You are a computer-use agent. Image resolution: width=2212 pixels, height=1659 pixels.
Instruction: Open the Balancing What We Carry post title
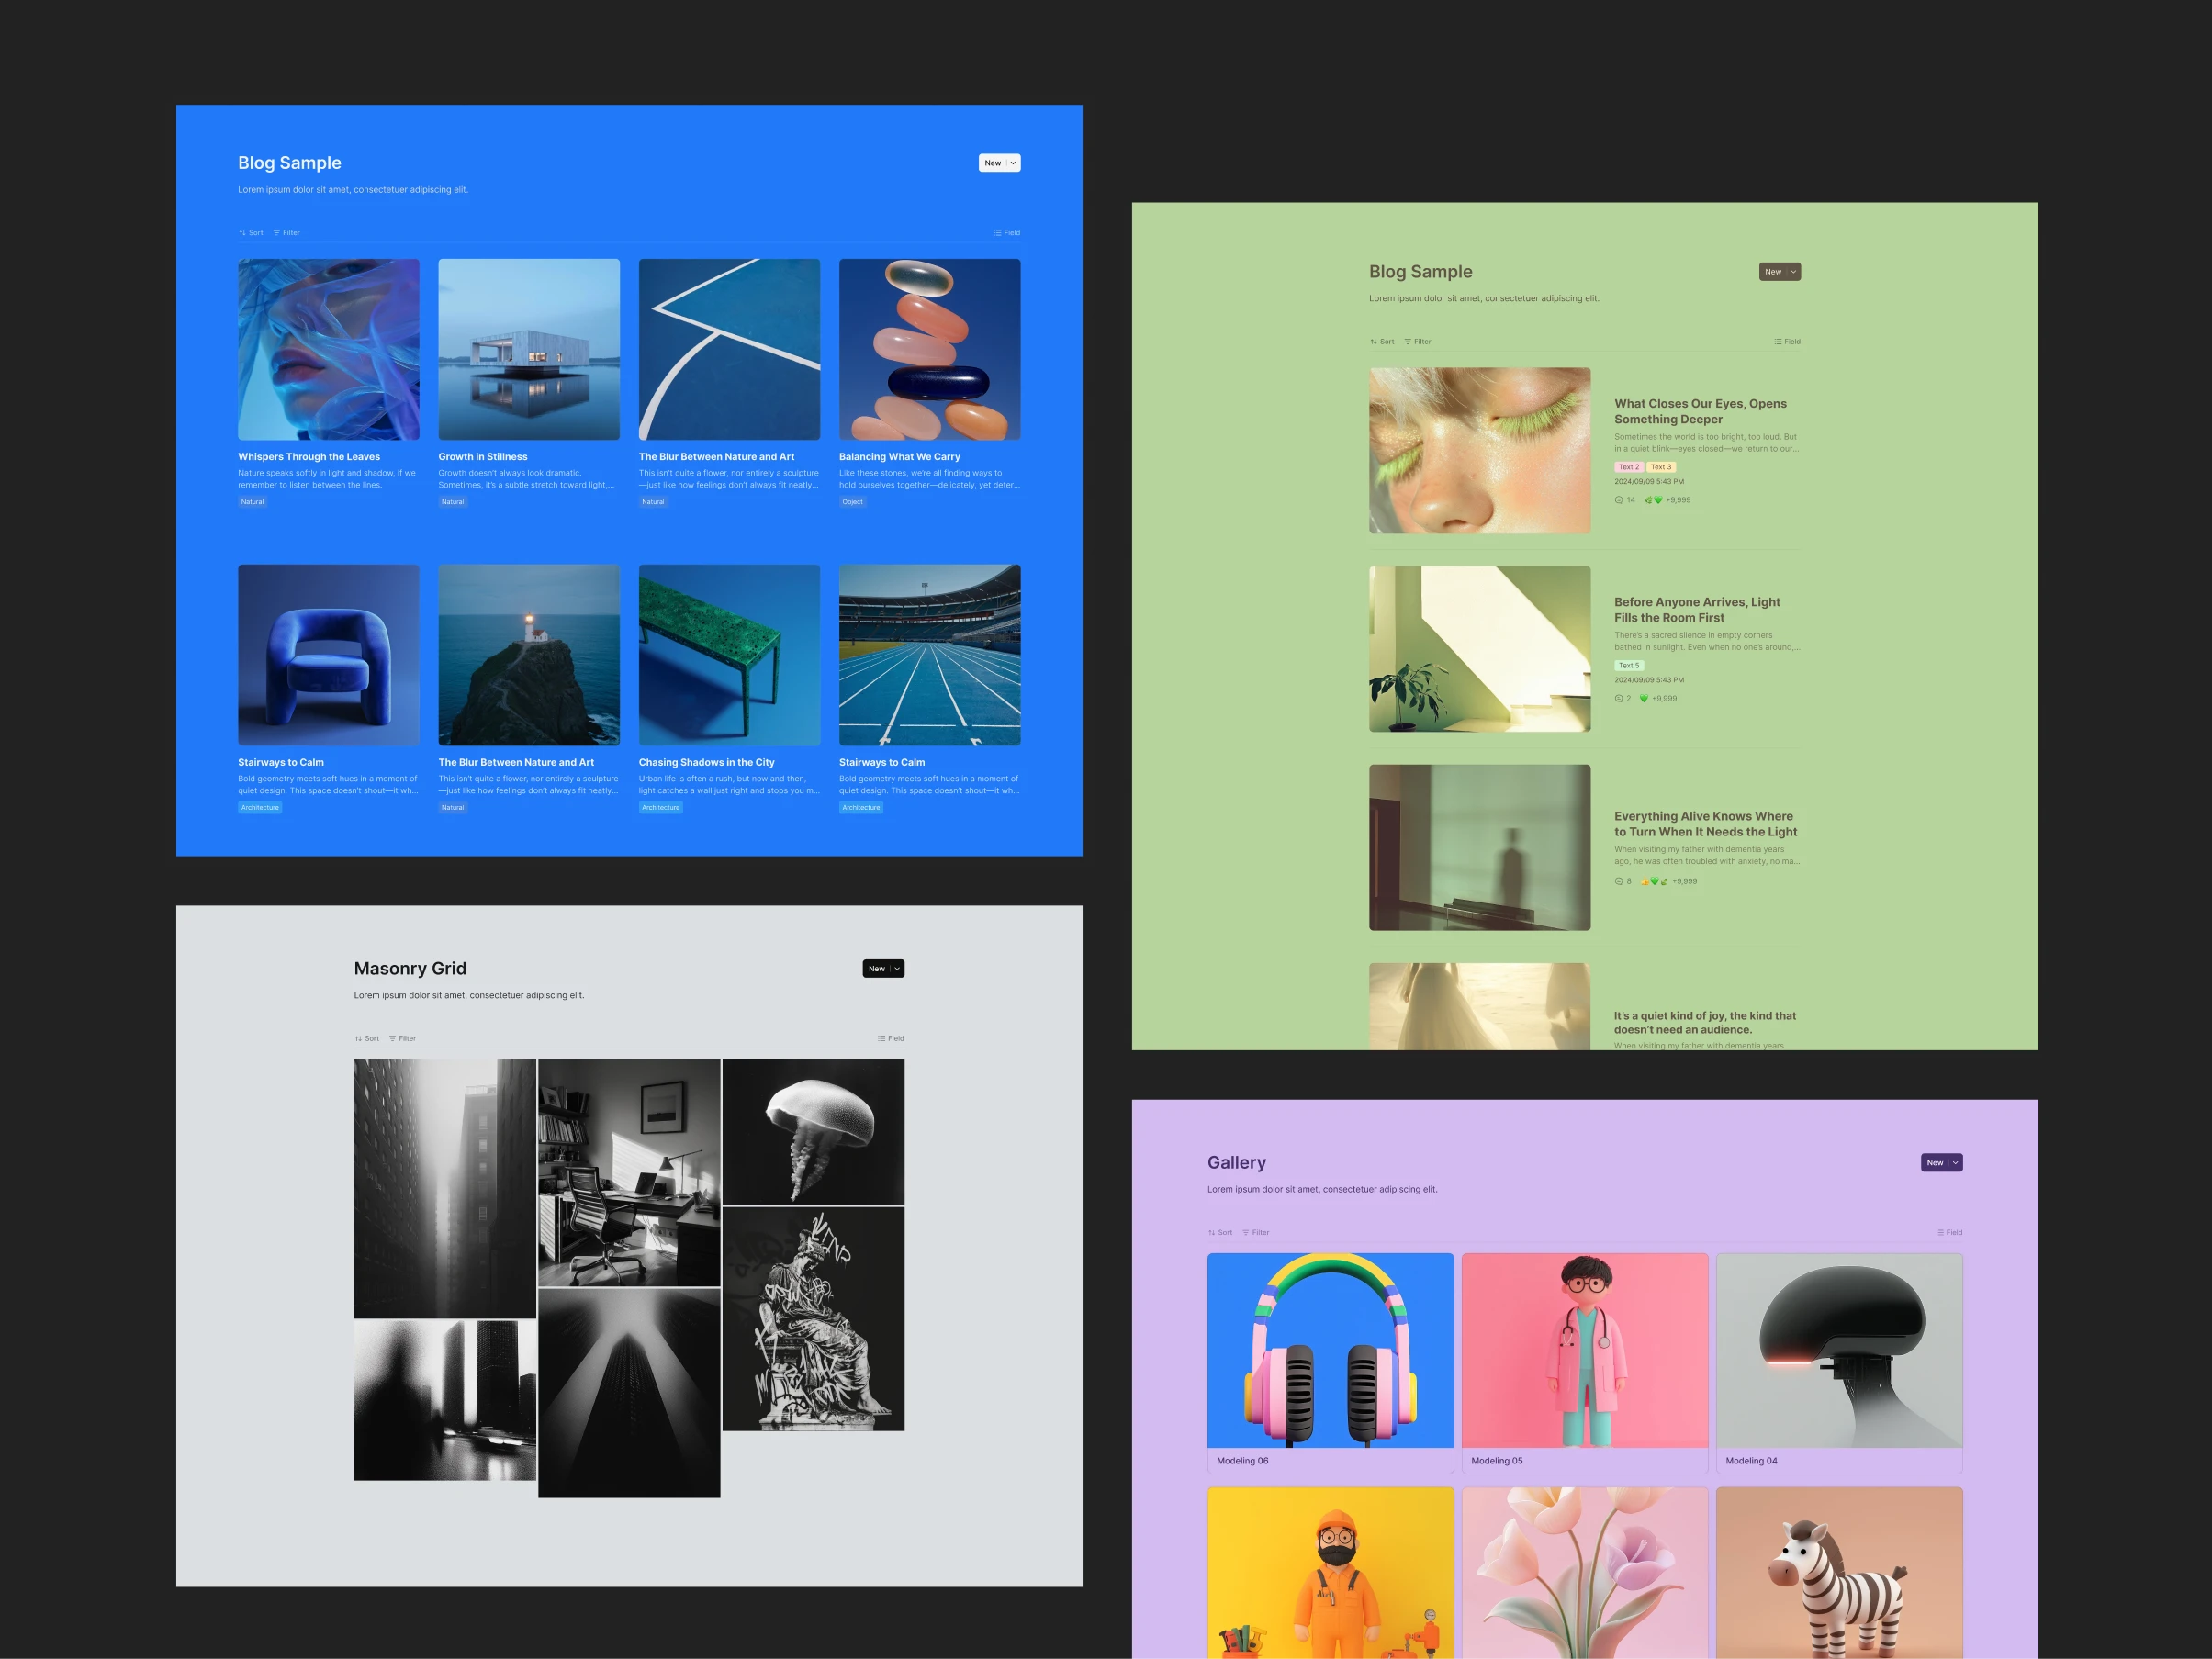(899, 457)
